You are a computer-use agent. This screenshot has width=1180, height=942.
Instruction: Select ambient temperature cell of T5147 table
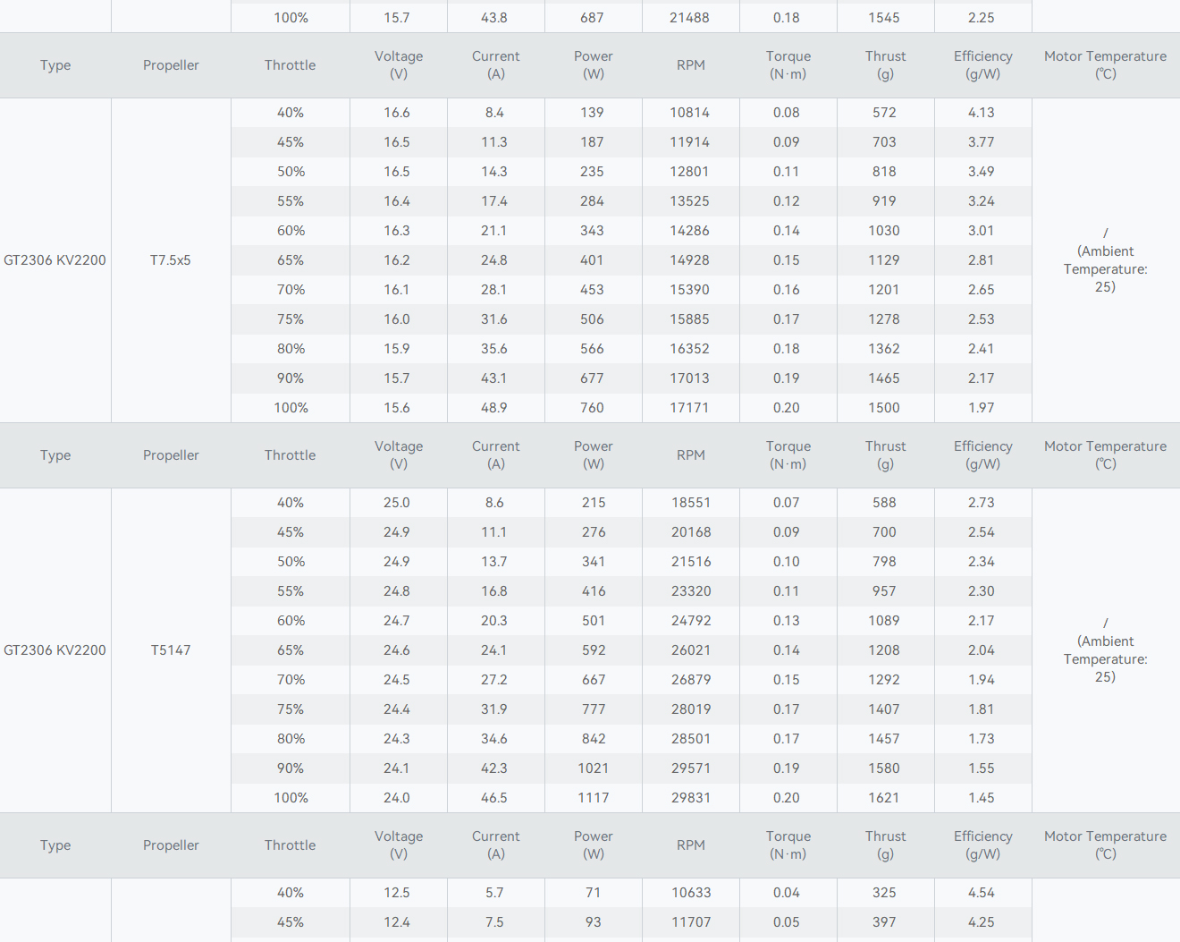point(1105,650)
